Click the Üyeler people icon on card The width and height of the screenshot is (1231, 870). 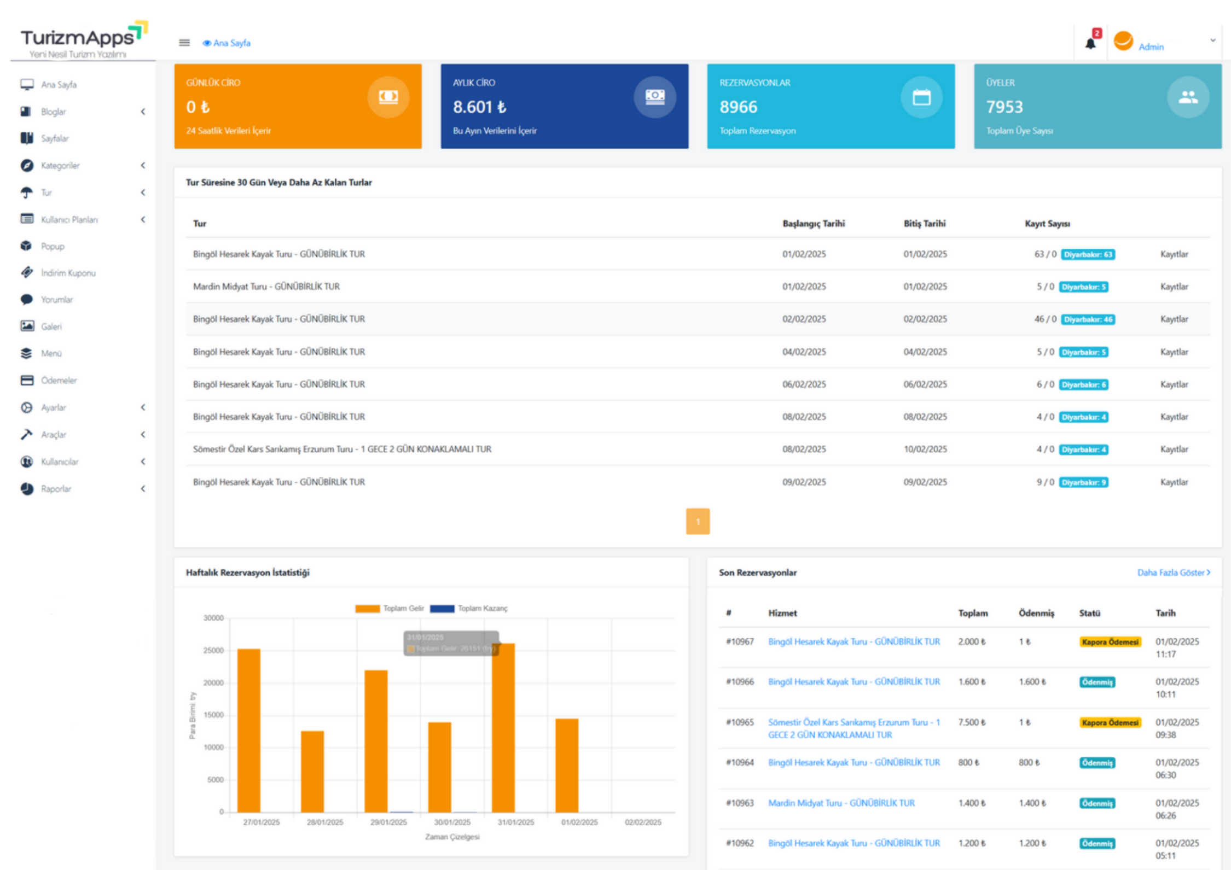pyautogui.click(x=1188, y=97)
